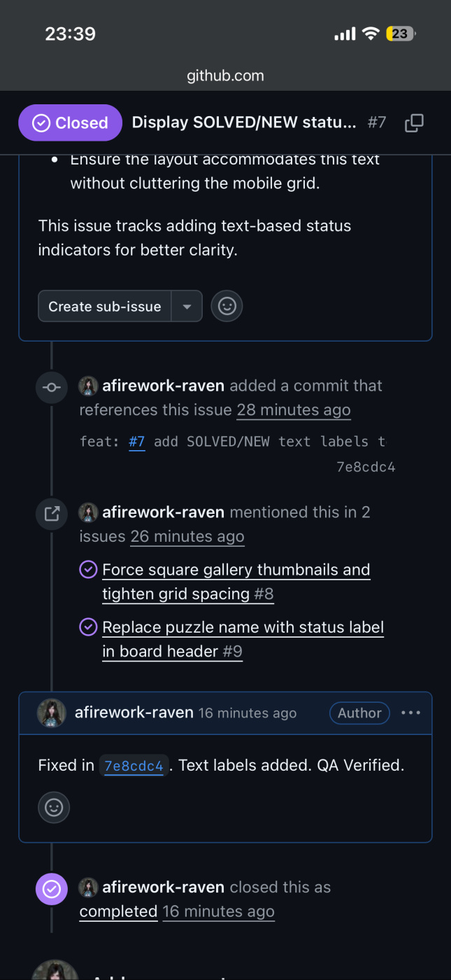Expand the Create sub-issue dropdown arrow
The height and width of the screenshot is (980, 451).
point(187,306)
